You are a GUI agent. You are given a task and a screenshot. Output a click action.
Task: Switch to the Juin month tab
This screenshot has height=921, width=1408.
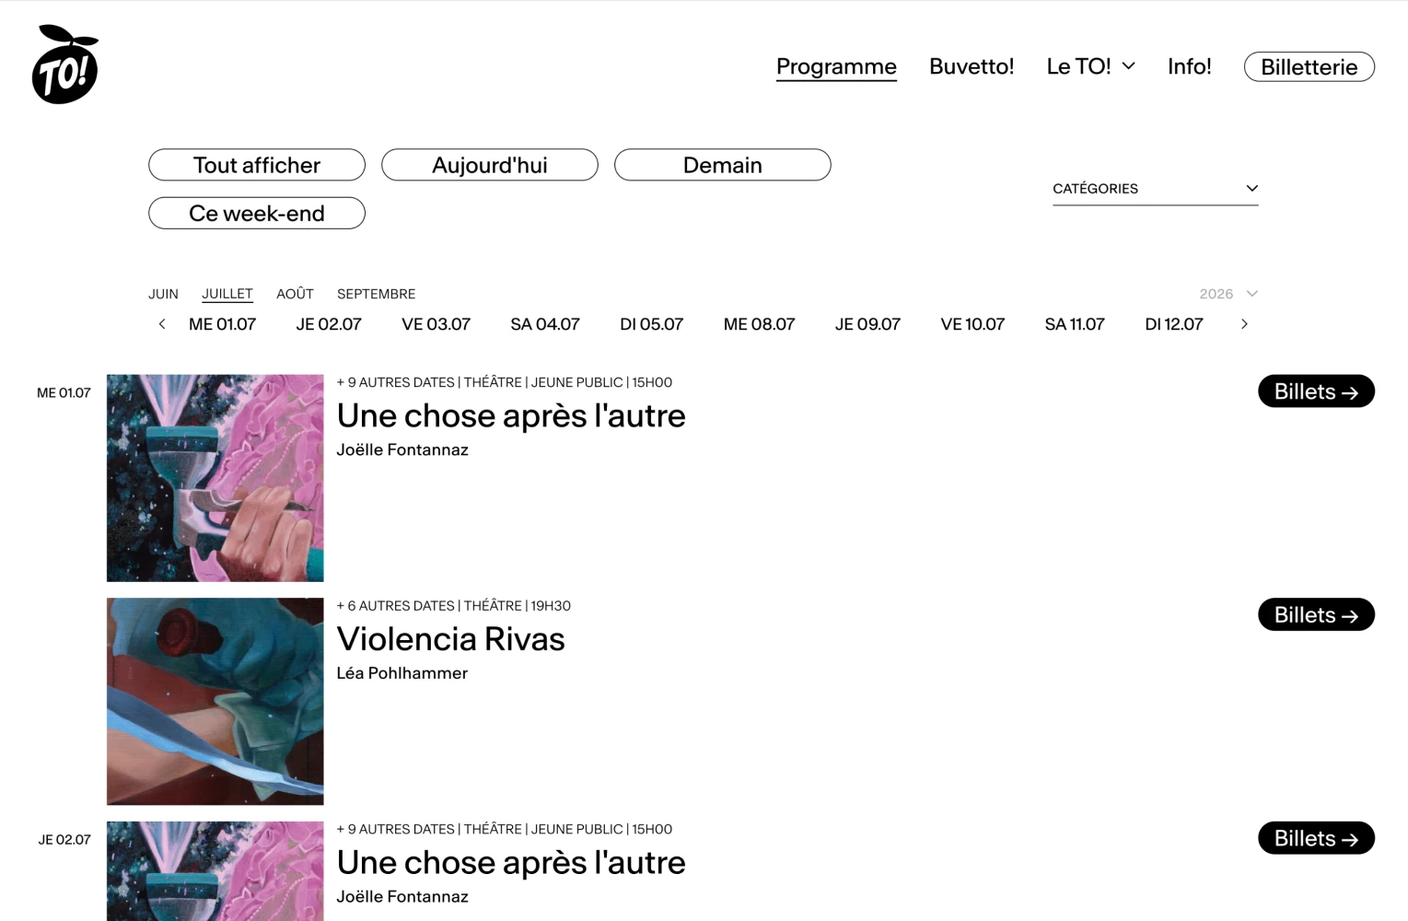point(163,294)
